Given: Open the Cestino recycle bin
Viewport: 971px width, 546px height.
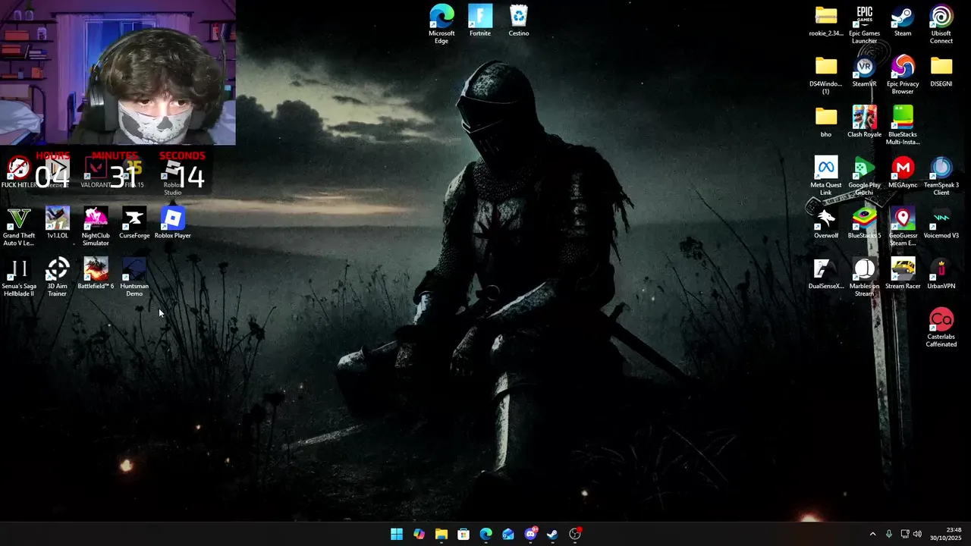Looking at the screenshot, I should [519, 20].
